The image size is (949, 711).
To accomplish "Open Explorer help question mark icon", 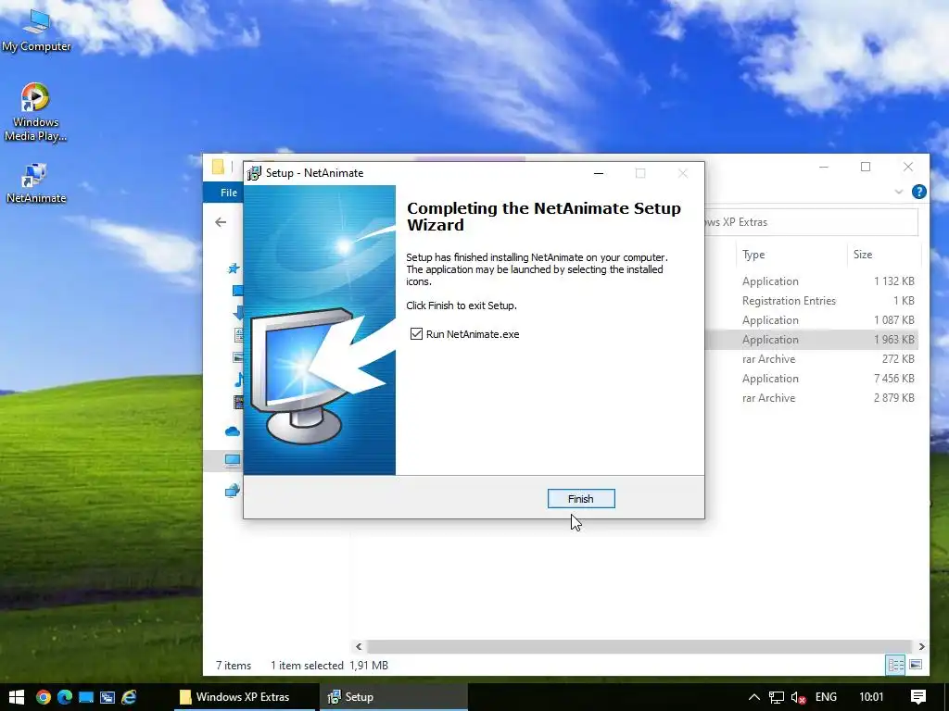I will (918, 192).
